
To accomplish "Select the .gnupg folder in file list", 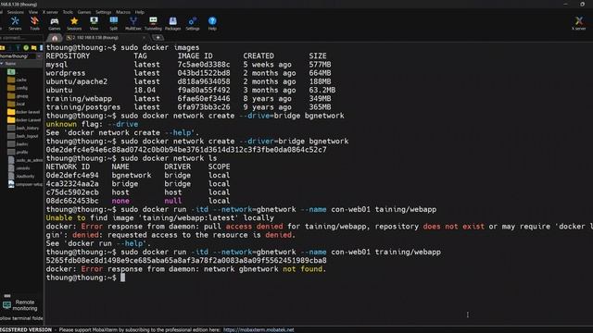I will [x=18, y=96].
